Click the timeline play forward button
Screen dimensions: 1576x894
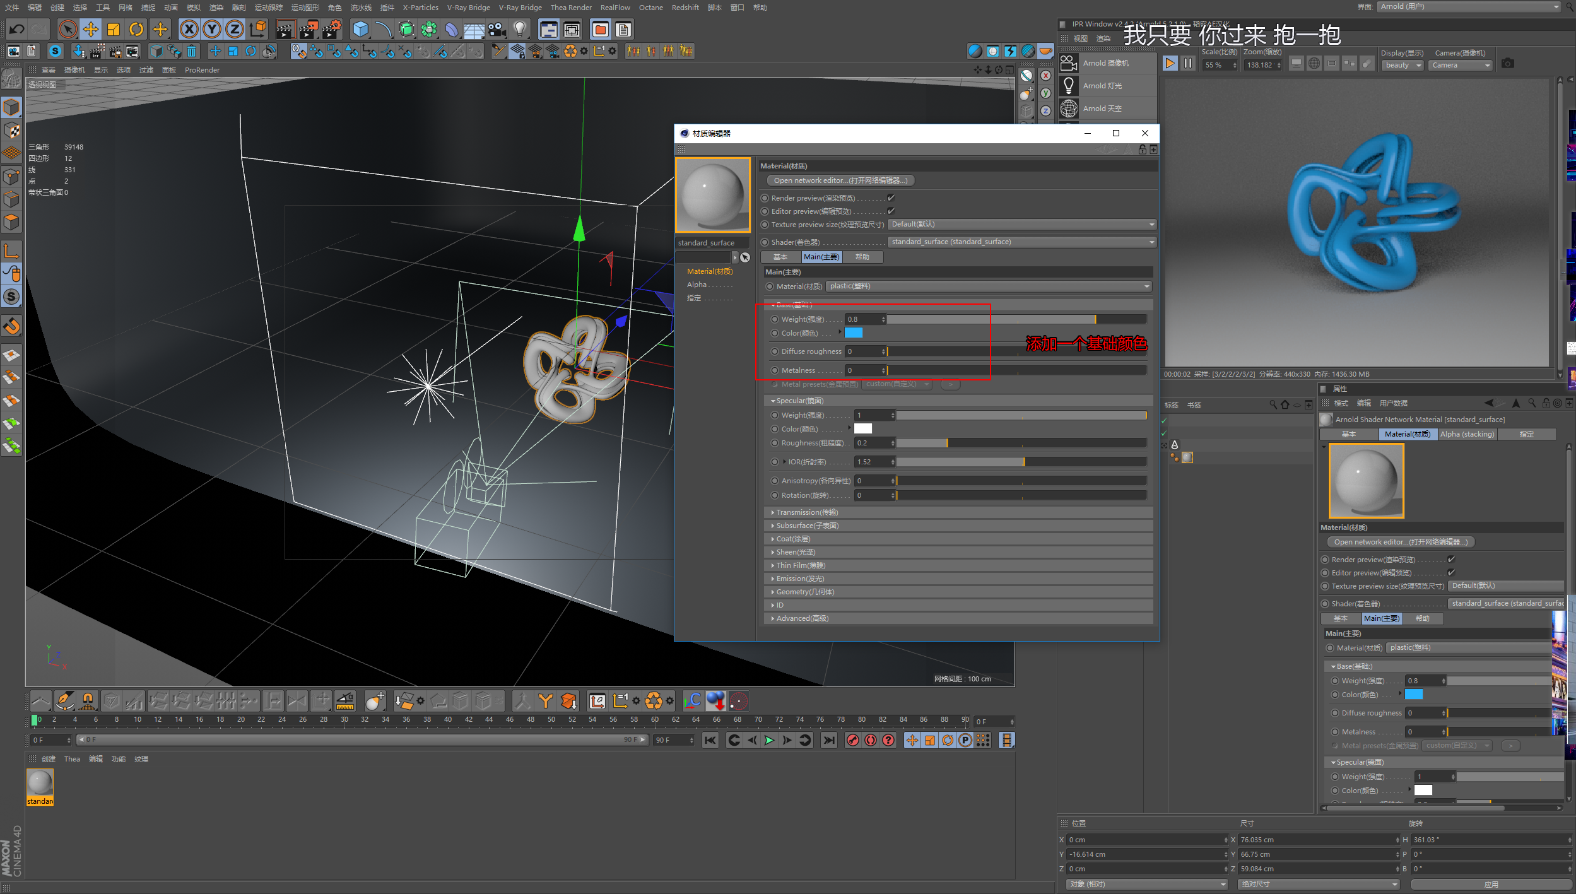click(x=769, y=740)
